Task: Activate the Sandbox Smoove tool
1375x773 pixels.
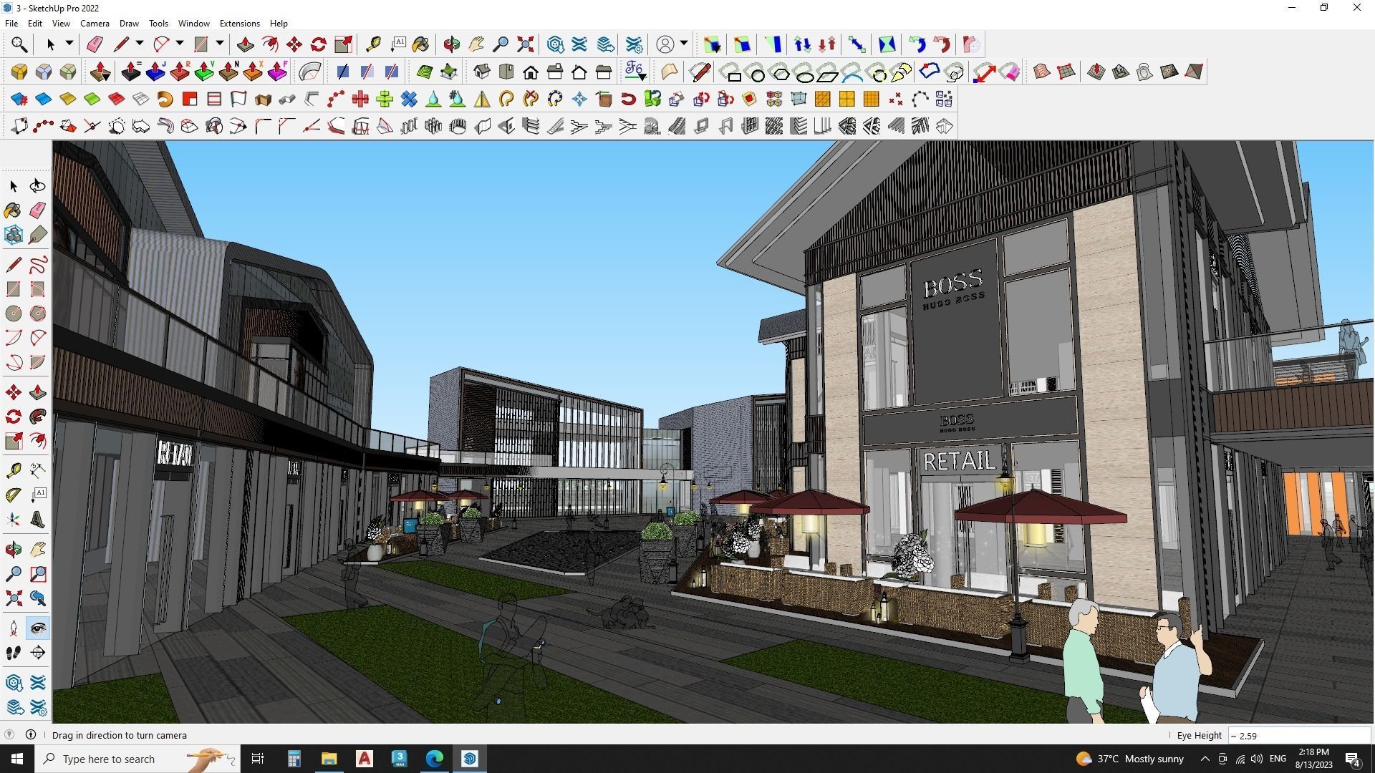Action: pyautogui.click(x=1096, y=72)
